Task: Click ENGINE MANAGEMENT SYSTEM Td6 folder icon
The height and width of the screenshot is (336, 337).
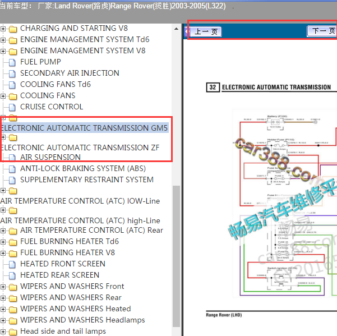Action: (13, 40)
